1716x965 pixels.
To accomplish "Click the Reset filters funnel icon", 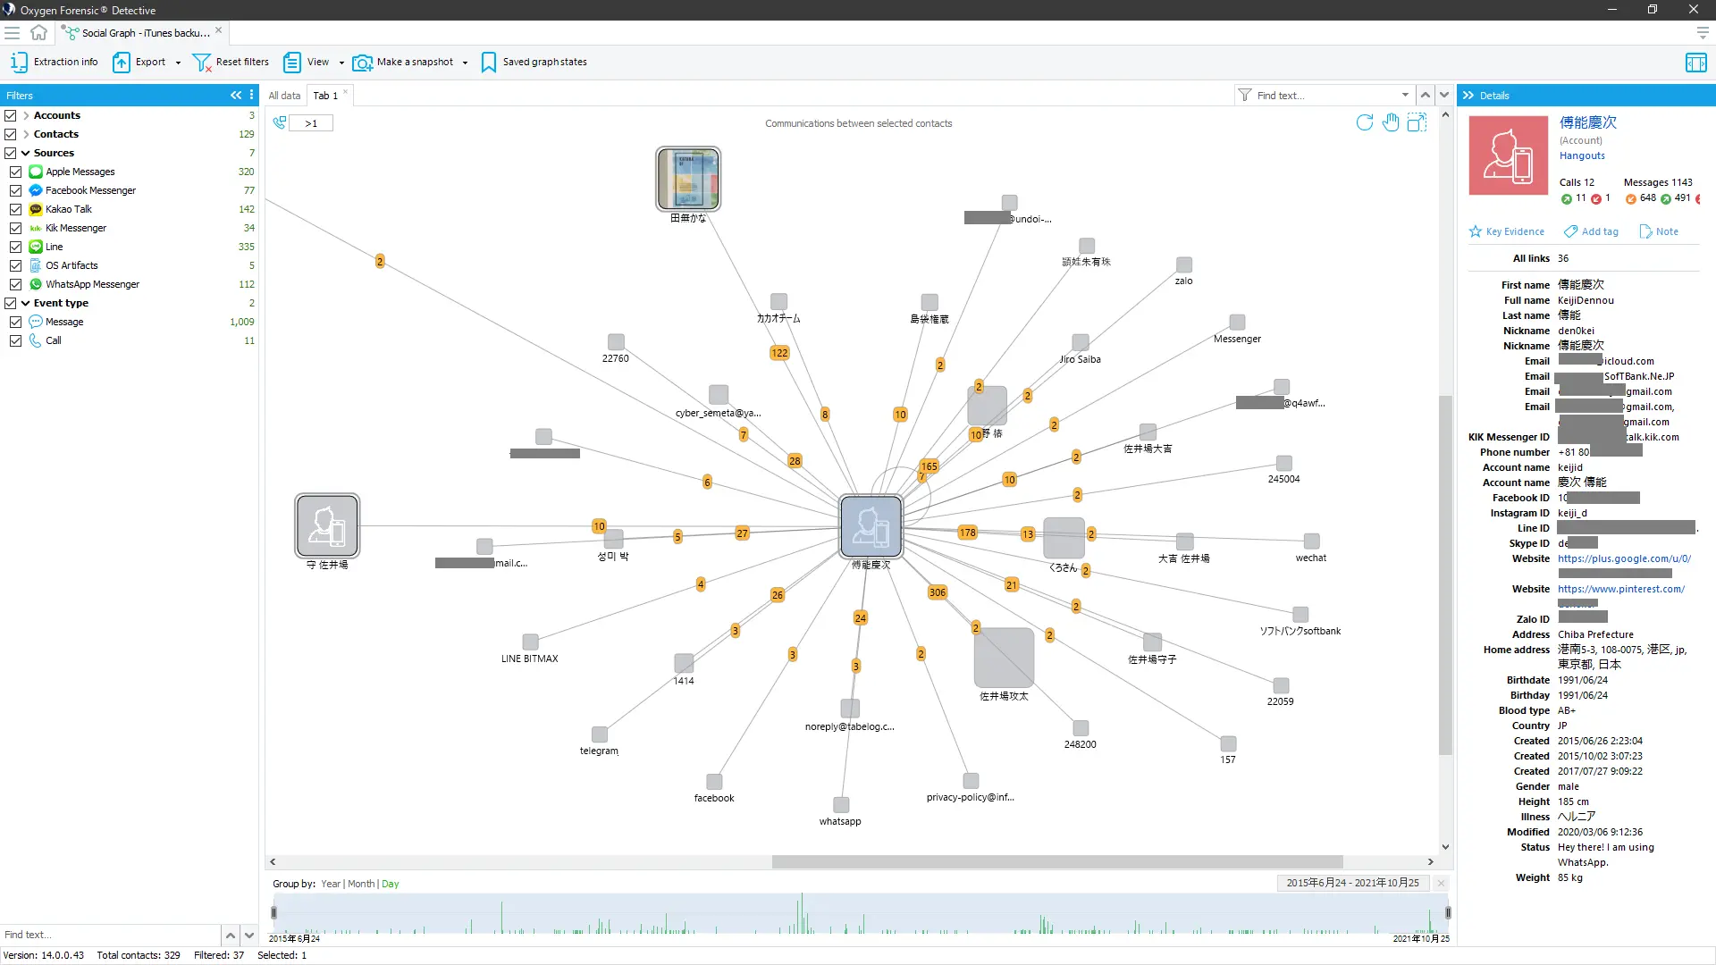I will coord(201,62).
